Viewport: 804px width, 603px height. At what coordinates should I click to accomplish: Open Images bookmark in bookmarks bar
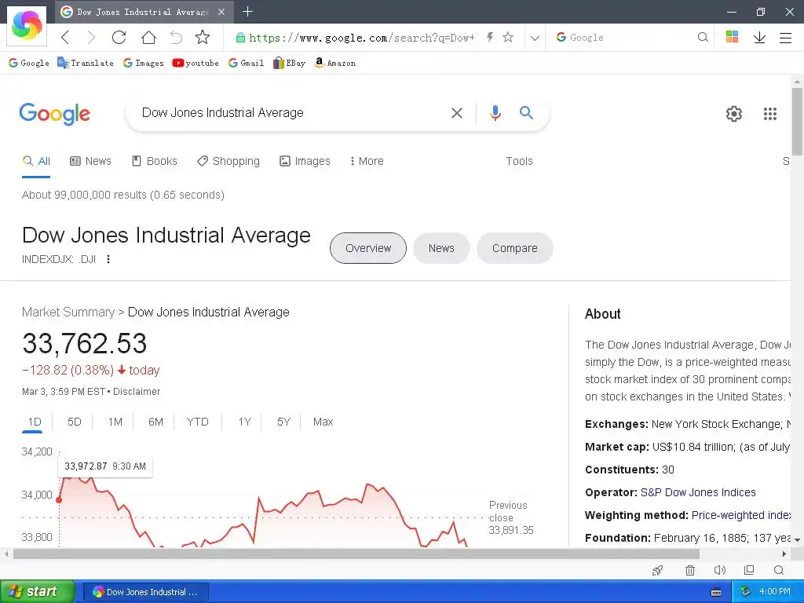pos(144,63)
